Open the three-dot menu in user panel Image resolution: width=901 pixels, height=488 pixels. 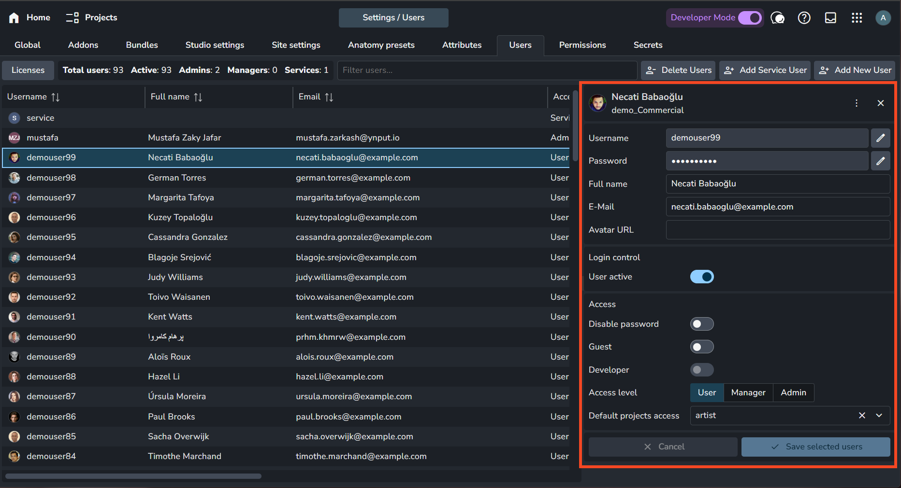click(x=856, y=103)
